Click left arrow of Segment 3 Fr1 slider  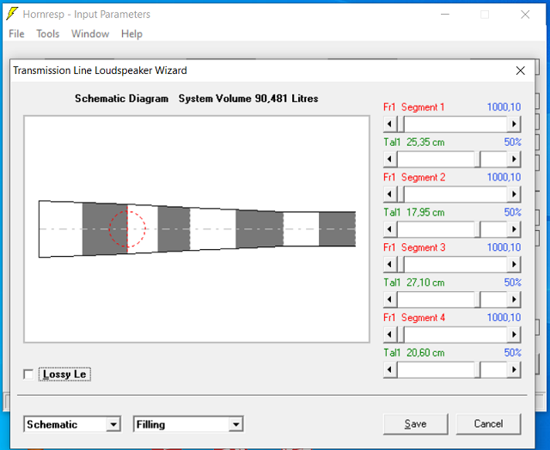pos(390,265)
